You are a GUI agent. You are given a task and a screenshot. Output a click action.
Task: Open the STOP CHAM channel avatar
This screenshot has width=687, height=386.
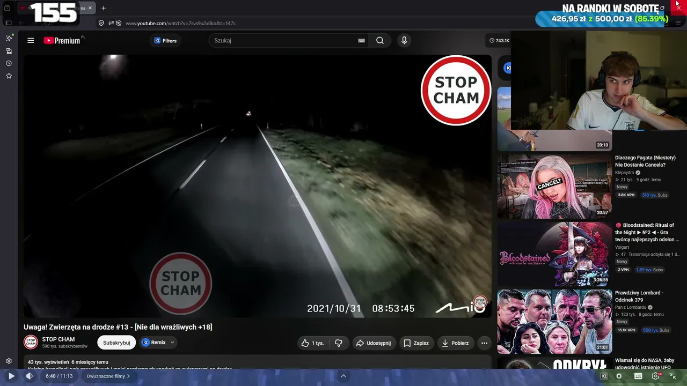[31, 342]
